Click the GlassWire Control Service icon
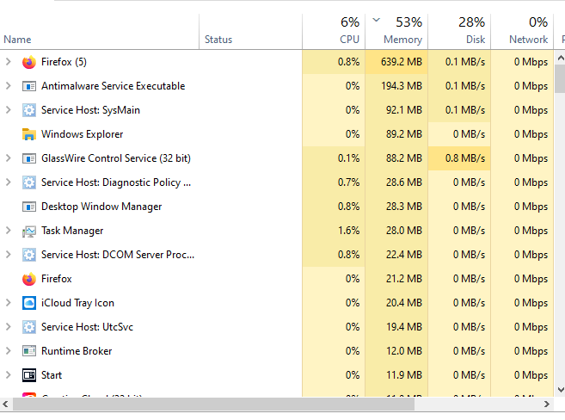Viewport: 565px width, 420px height. pos(29,158)
